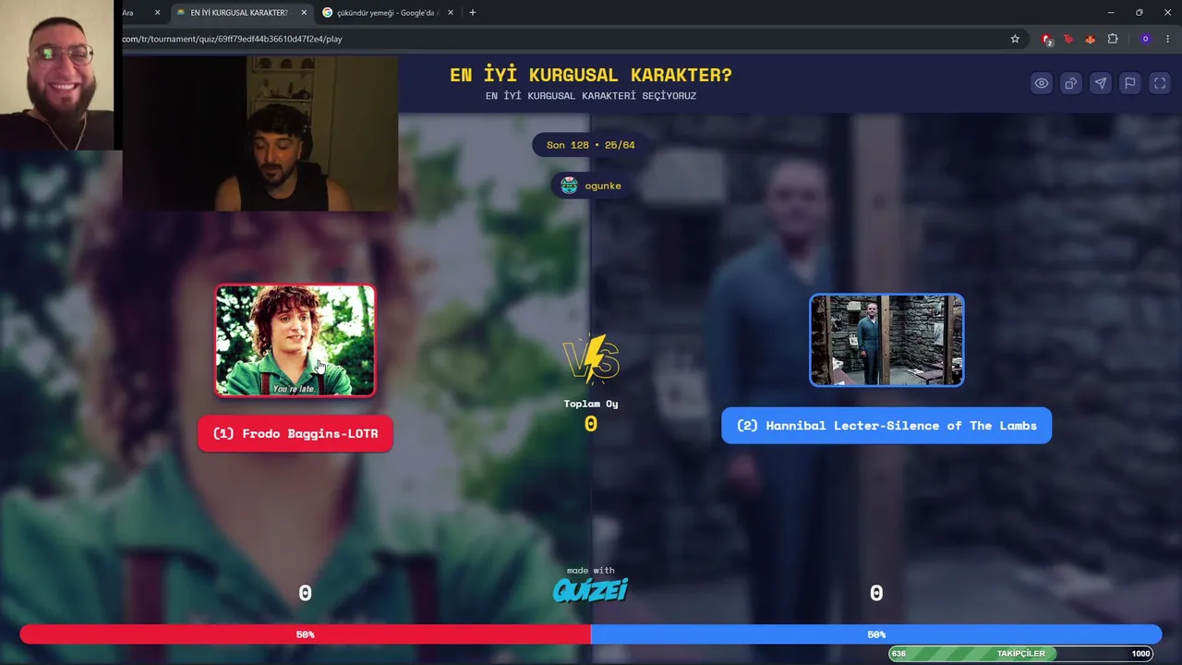Open the MetaMask fox extension
Viewport: 1182px width, 665px height.
coord(1091,39)
